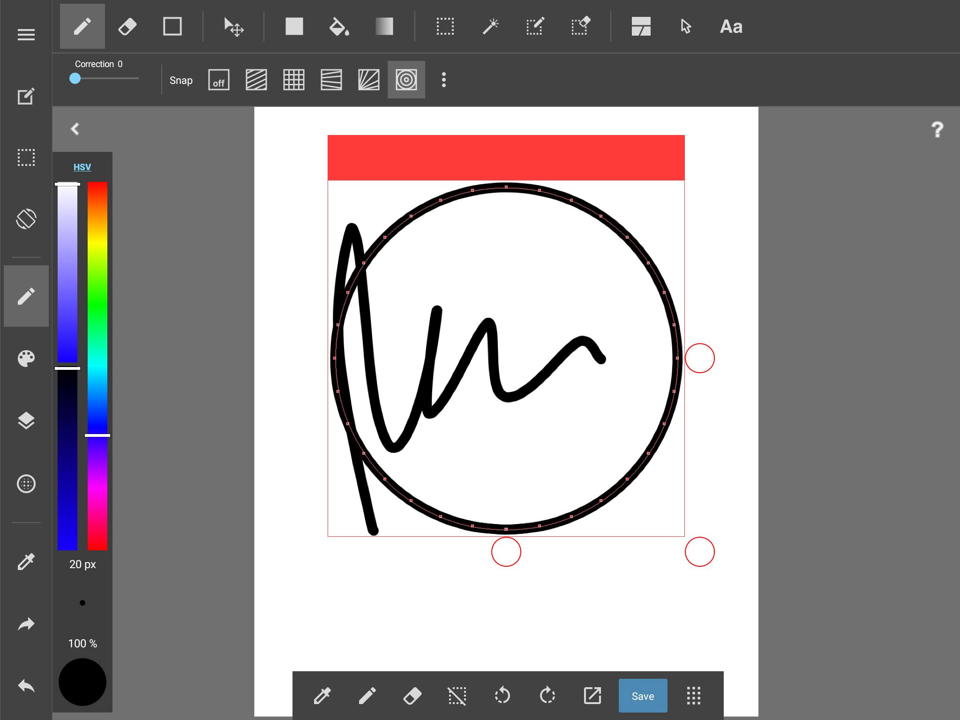Activate the Magic Wand selection tool
The height and width of the screenshot is (720, 960).
(490, 27)
